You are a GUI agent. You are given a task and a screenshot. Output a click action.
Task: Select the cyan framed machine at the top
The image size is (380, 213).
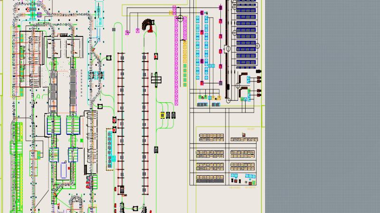[x=99, y=14]
